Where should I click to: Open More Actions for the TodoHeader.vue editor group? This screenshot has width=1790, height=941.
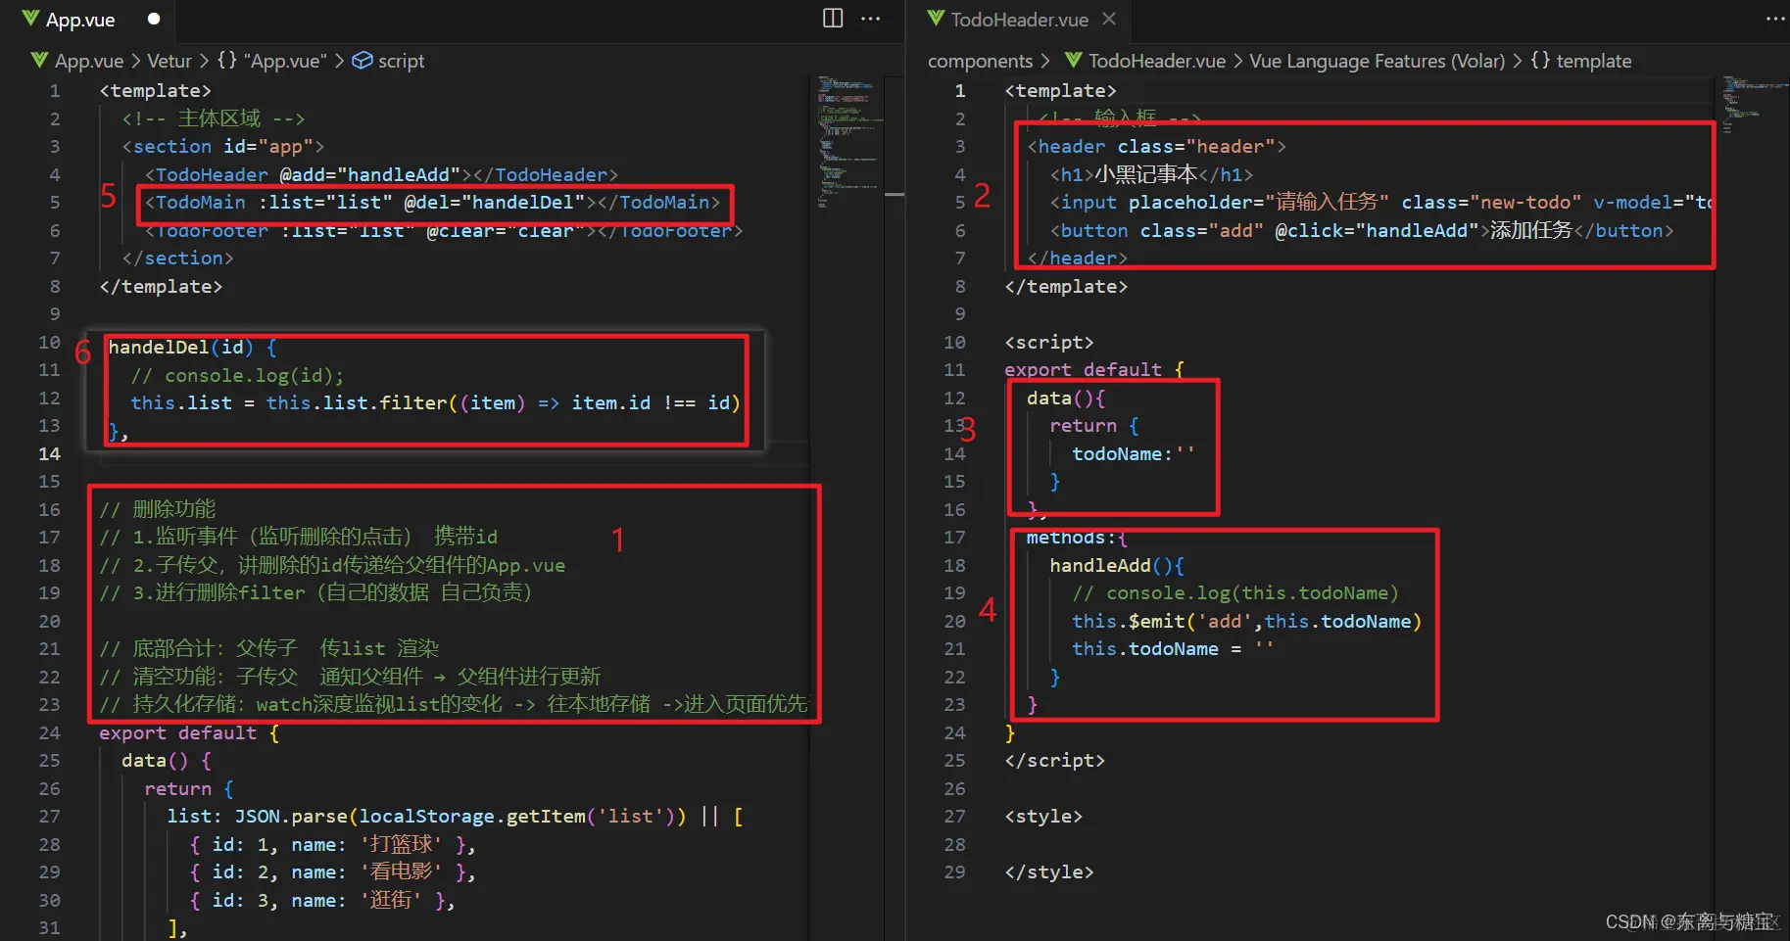[1775, 19]
